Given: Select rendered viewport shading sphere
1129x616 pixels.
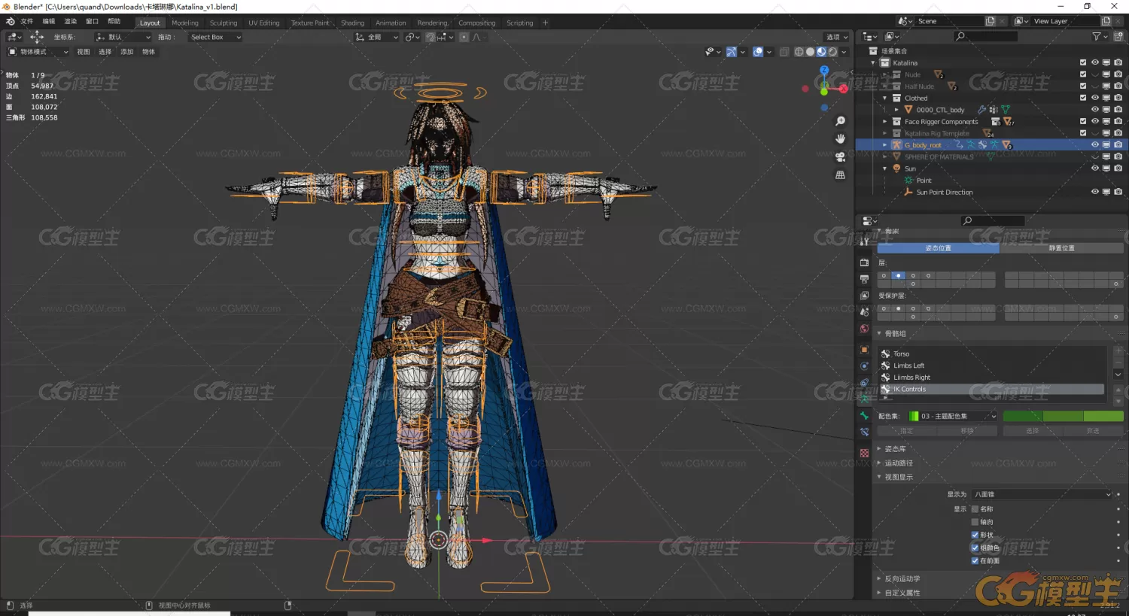Looking at the screenshot, I should tap(832, 52).
